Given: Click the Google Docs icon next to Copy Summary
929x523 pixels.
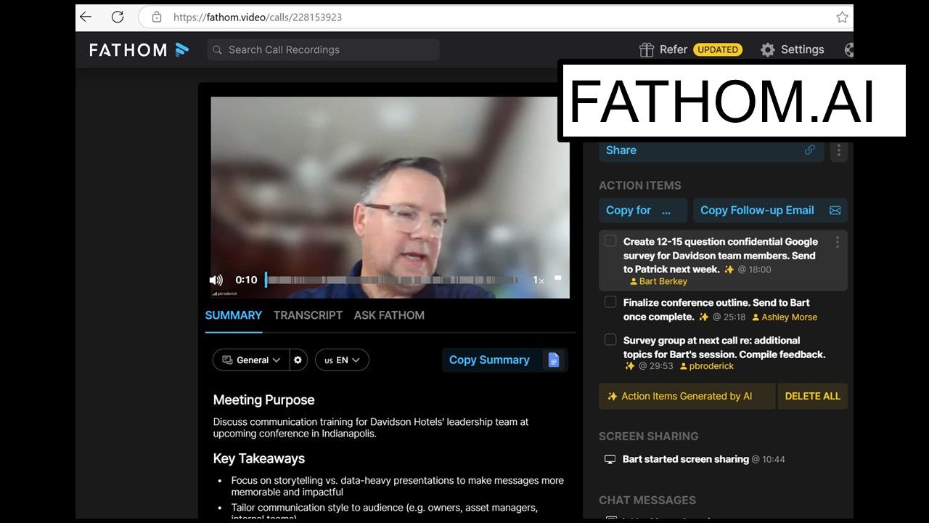Looking at the screenshot, I should 554,360.
